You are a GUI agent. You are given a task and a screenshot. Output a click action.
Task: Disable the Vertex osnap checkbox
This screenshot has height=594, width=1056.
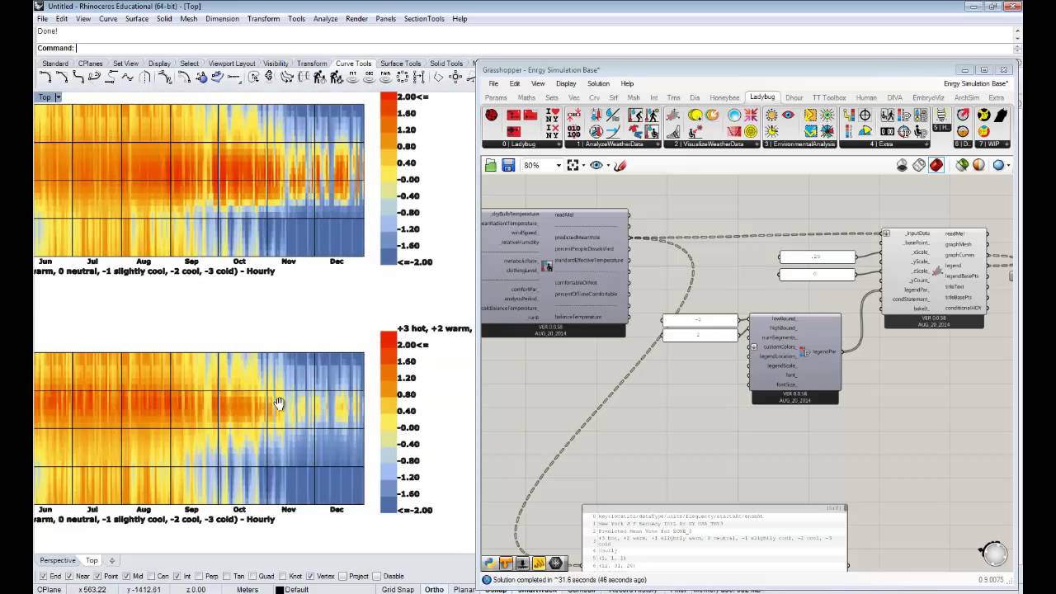click(309, 576)
